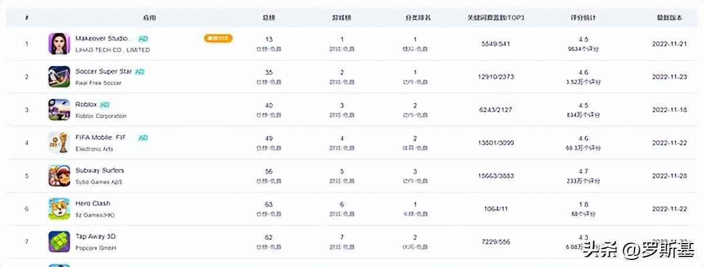Sort by the 游戏榜 column header
This screenshot has width=703, height=267.
tap(343, 18)
